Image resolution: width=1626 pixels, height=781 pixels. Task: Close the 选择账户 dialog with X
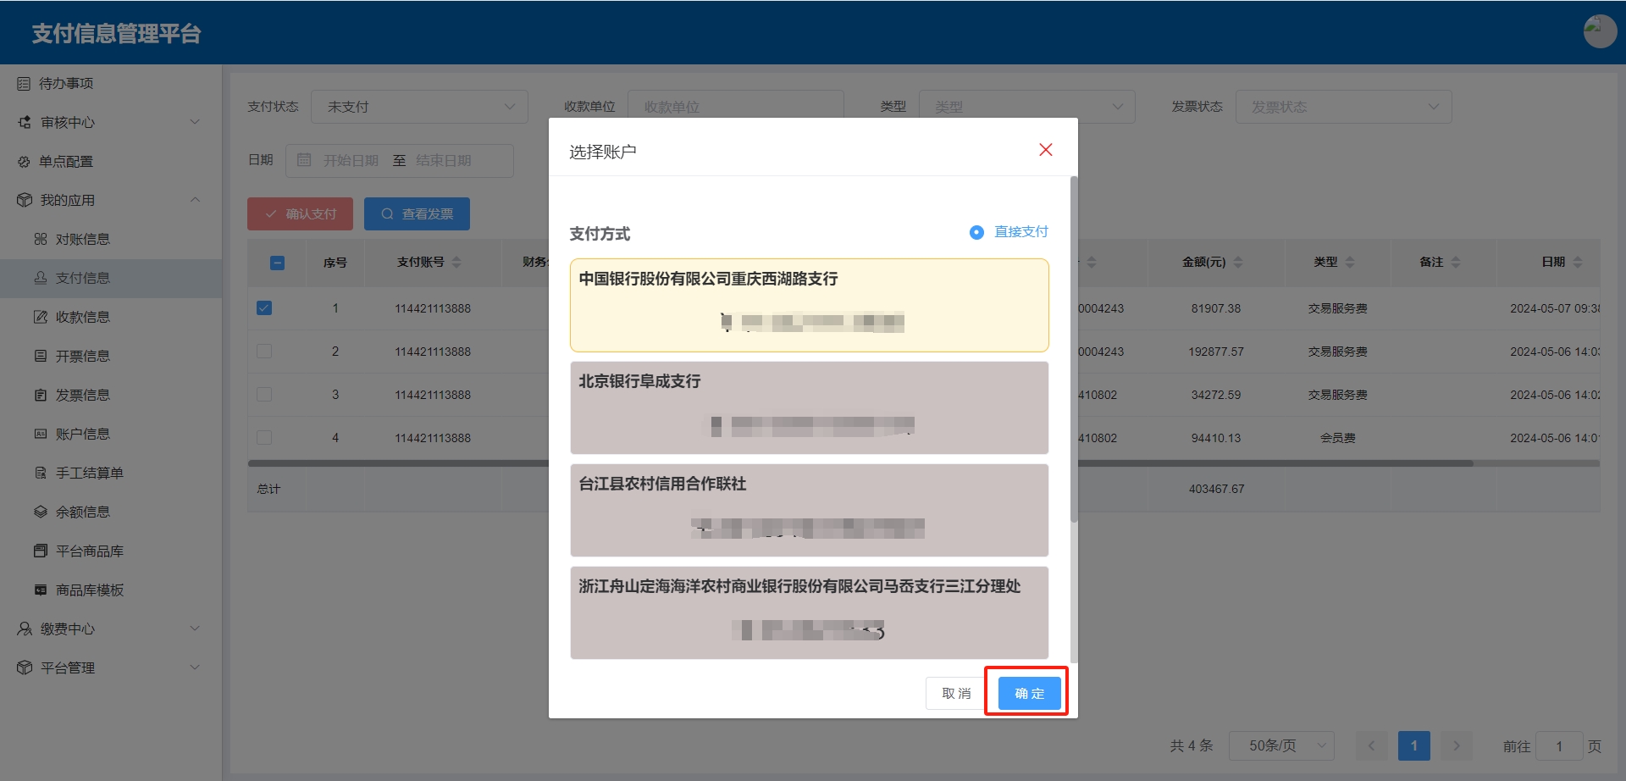(x=1045, y=150)
